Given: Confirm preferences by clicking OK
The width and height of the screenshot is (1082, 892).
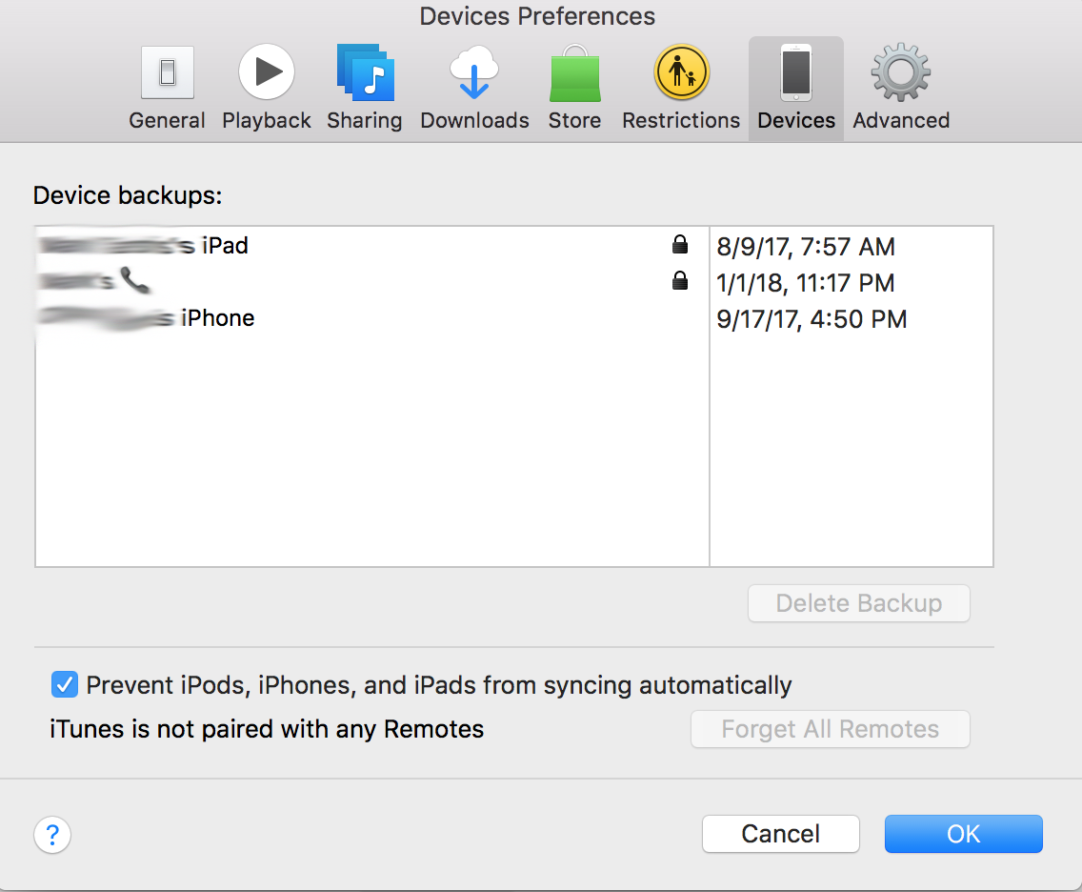Looking at the screenshot, I should tap(963, 833).
